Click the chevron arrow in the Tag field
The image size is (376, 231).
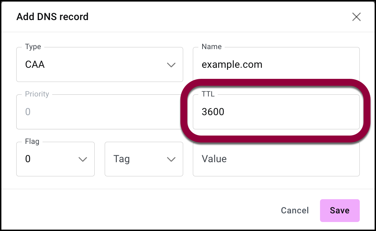coord(171,159)
